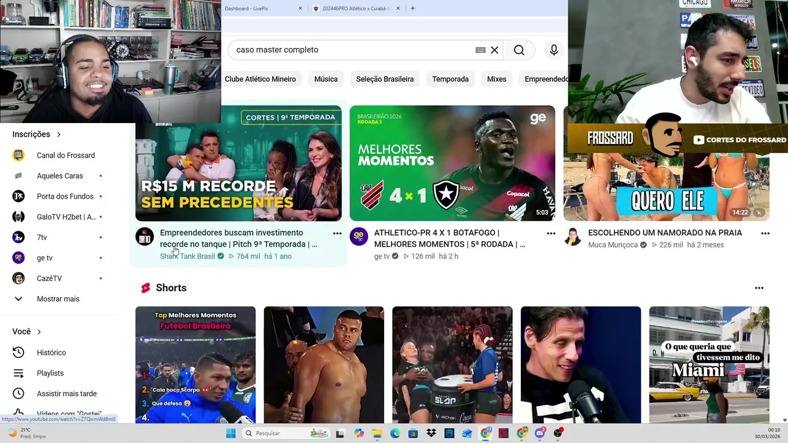The height and width of the screenshot is (443, 788).
Task: Open Microsoft Store from the taskbar
Action: coord(413,433)
